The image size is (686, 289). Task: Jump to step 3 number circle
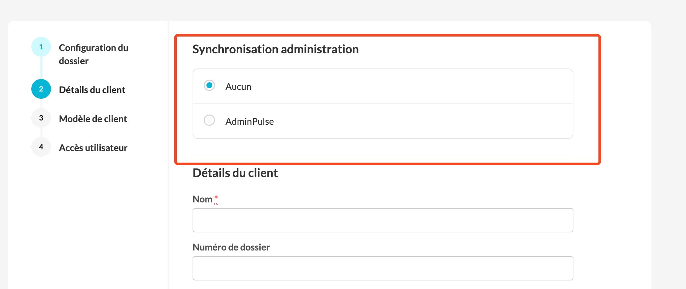(x=41, y=118)
